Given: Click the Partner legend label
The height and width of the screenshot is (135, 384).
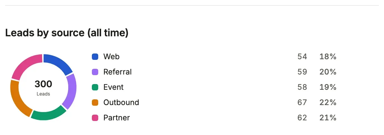Looking at the screenshot, I should pyautogui.click(x=116, y=118).
